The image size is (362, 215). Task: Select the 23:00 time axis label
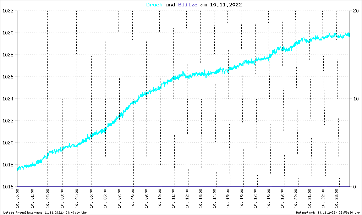point(336,198)
